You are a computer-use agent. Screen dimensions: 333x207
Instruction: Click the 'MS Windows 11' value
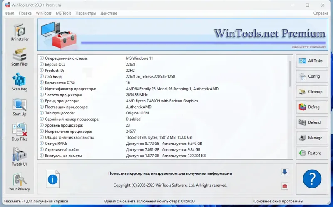click(139, 58)
